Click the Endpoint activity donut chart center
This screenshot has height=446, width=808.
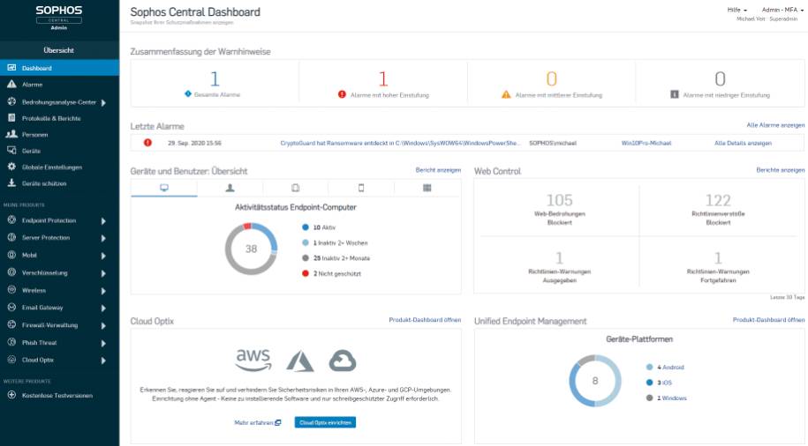tap(251, 249)
